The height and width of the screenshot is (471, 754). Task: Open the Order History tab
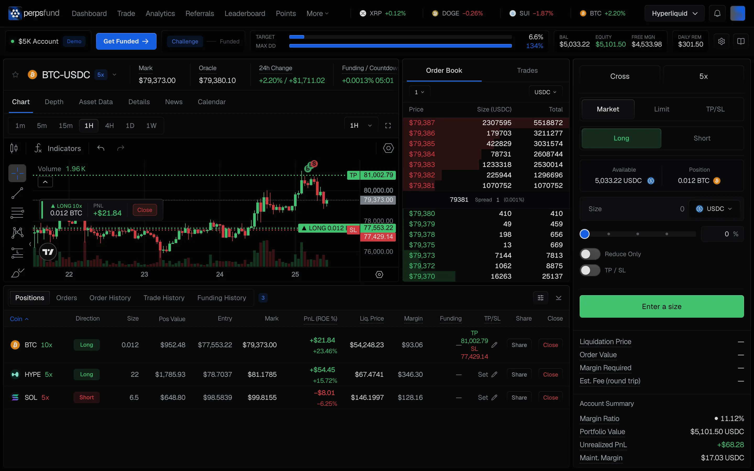click(110, 298)
